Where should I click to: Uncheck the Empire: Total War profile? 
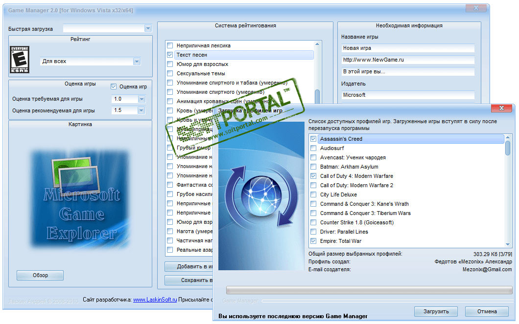click(313, 241)
